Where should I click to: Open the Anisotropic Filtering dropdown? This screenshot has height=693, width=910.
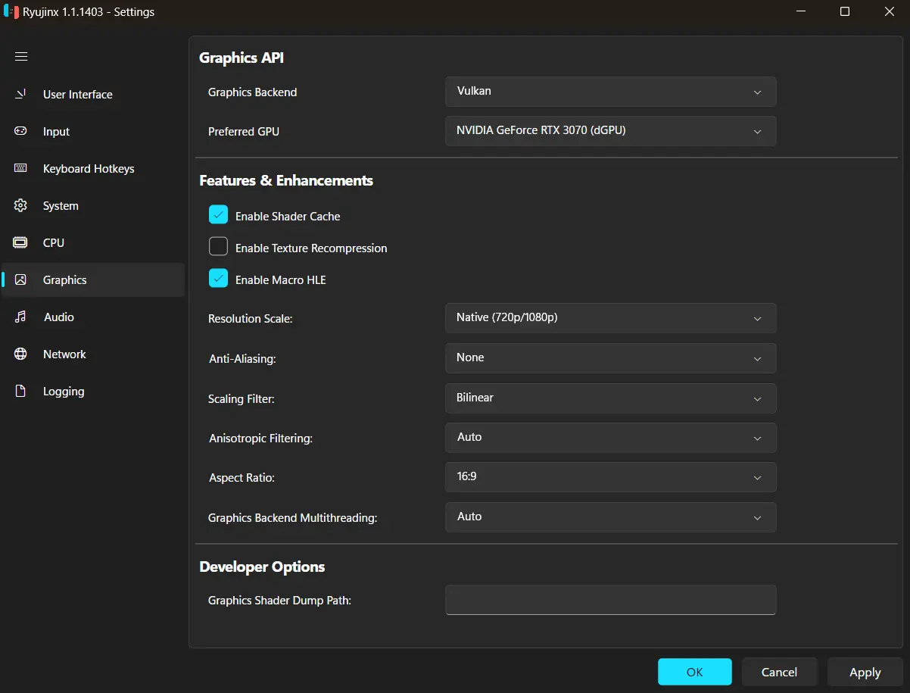click(x=611, y=438)
